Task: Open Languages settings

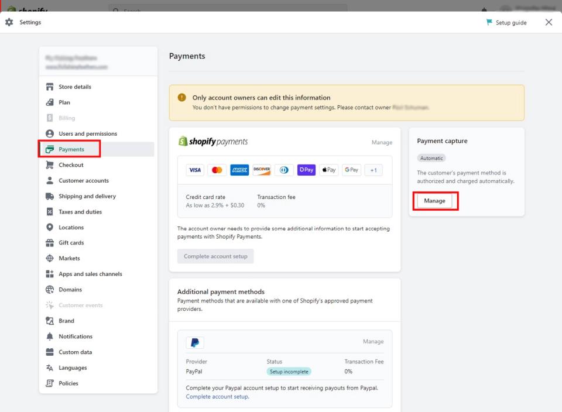Action: [73, 368]
